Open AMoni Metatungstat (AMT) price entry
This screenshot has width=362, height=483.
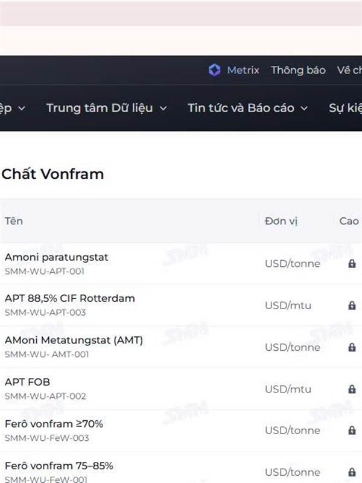tap(74, 341)
